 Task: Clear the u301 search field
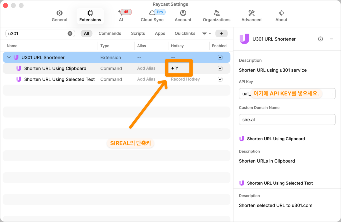coord(70,33)
